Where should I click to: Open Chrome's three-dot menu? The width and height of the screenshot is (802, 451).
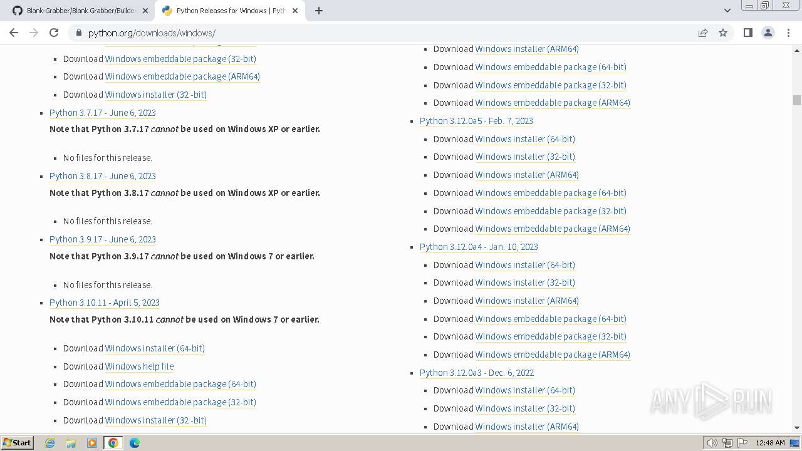point(788,33)
